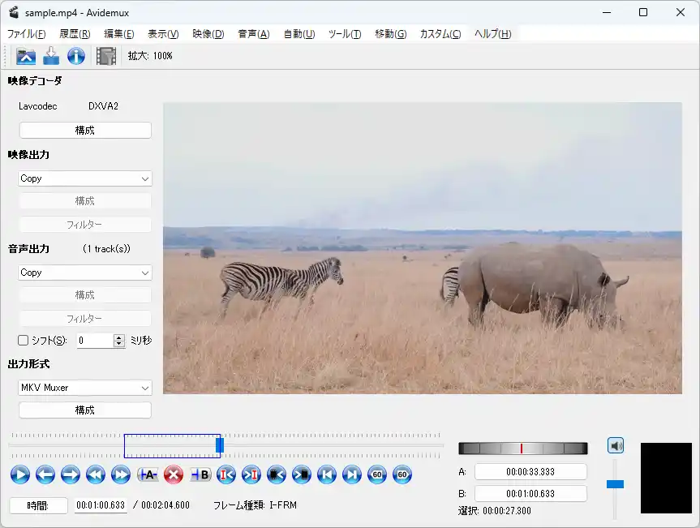Open a video file from the toolbar
Image resolution: width=700 pixels, height=528 pixels.
tap(27, 56)
